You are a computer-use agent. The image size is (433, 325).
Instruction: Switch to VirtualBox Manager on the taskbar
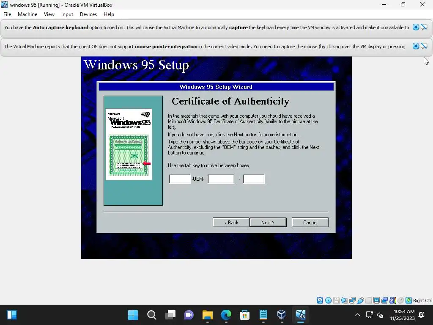click(x=281, y=315)
